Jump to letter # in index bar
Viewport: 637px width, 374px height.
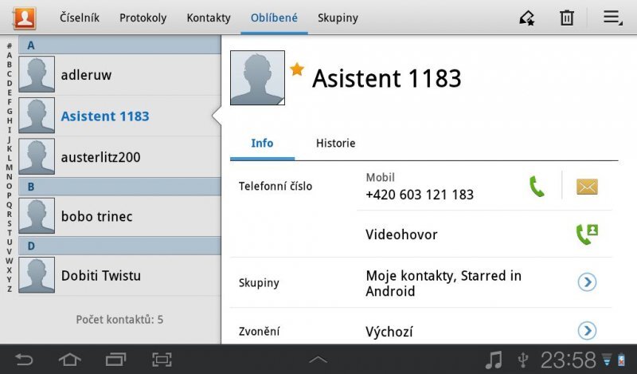9,46
